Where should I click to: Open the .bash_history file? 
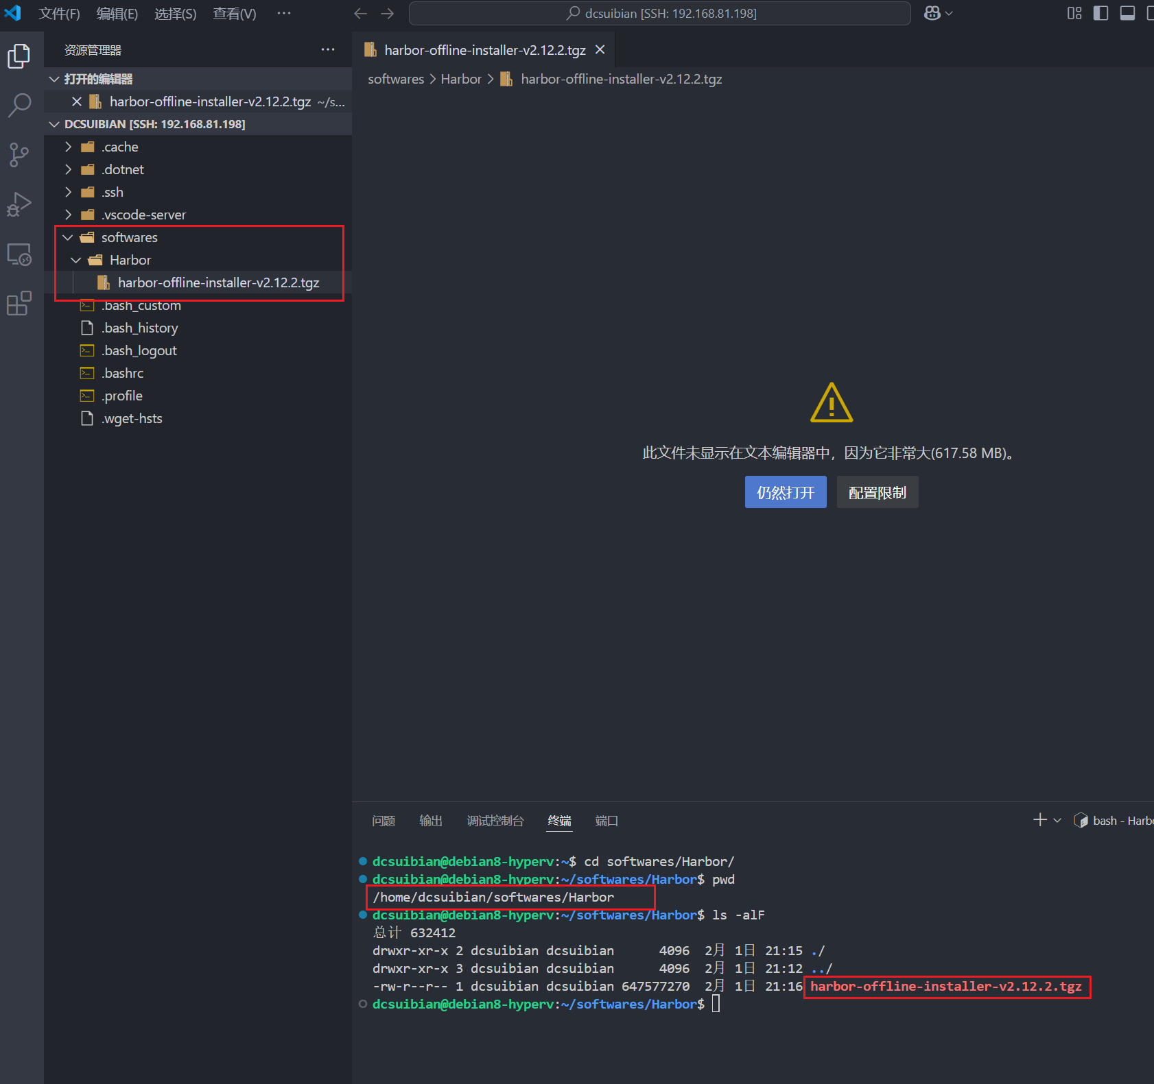tap(198, 328)
